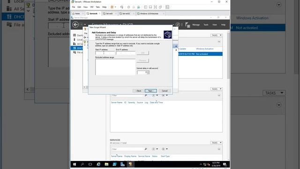This screenshot has height=169, width=300.
Task: Sort events by Date and Time column
Action: pos(156,102)
